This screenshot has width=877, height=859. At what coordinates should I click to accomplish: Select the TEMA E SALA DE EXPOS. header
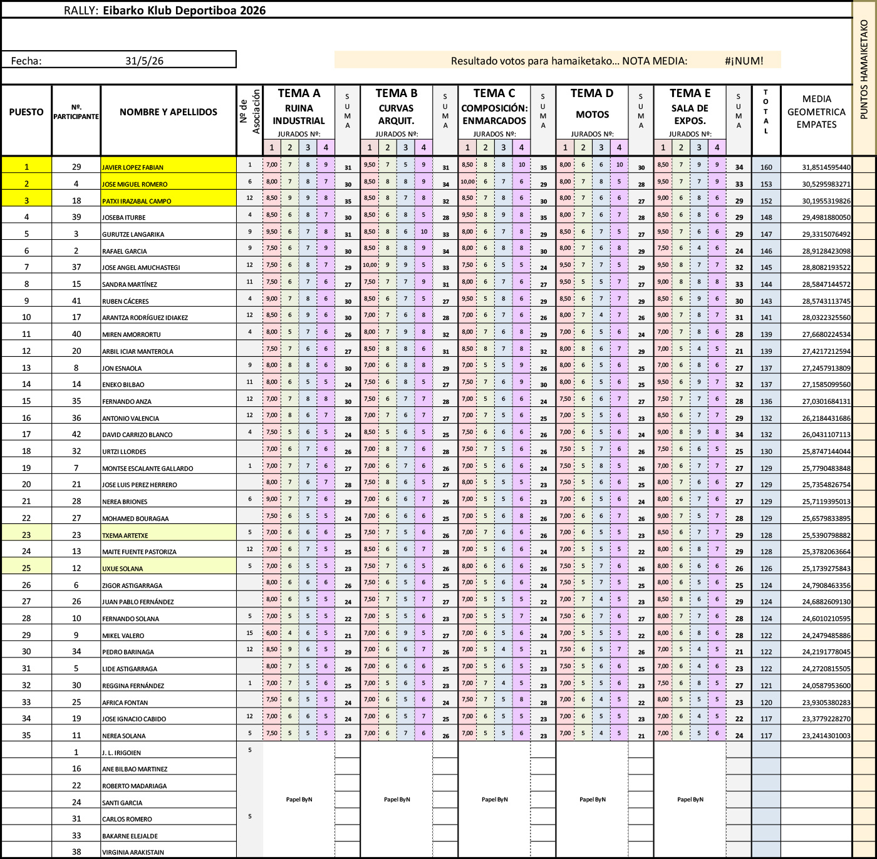point(690,106)
